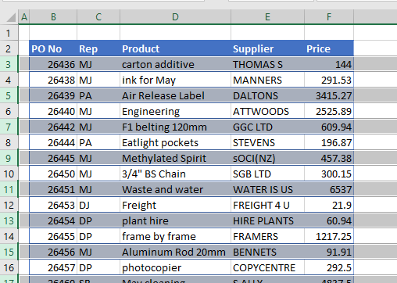Select cell containing frame by frame
The width and height of the screenshot is (397, 283).
tap(175, 236)
